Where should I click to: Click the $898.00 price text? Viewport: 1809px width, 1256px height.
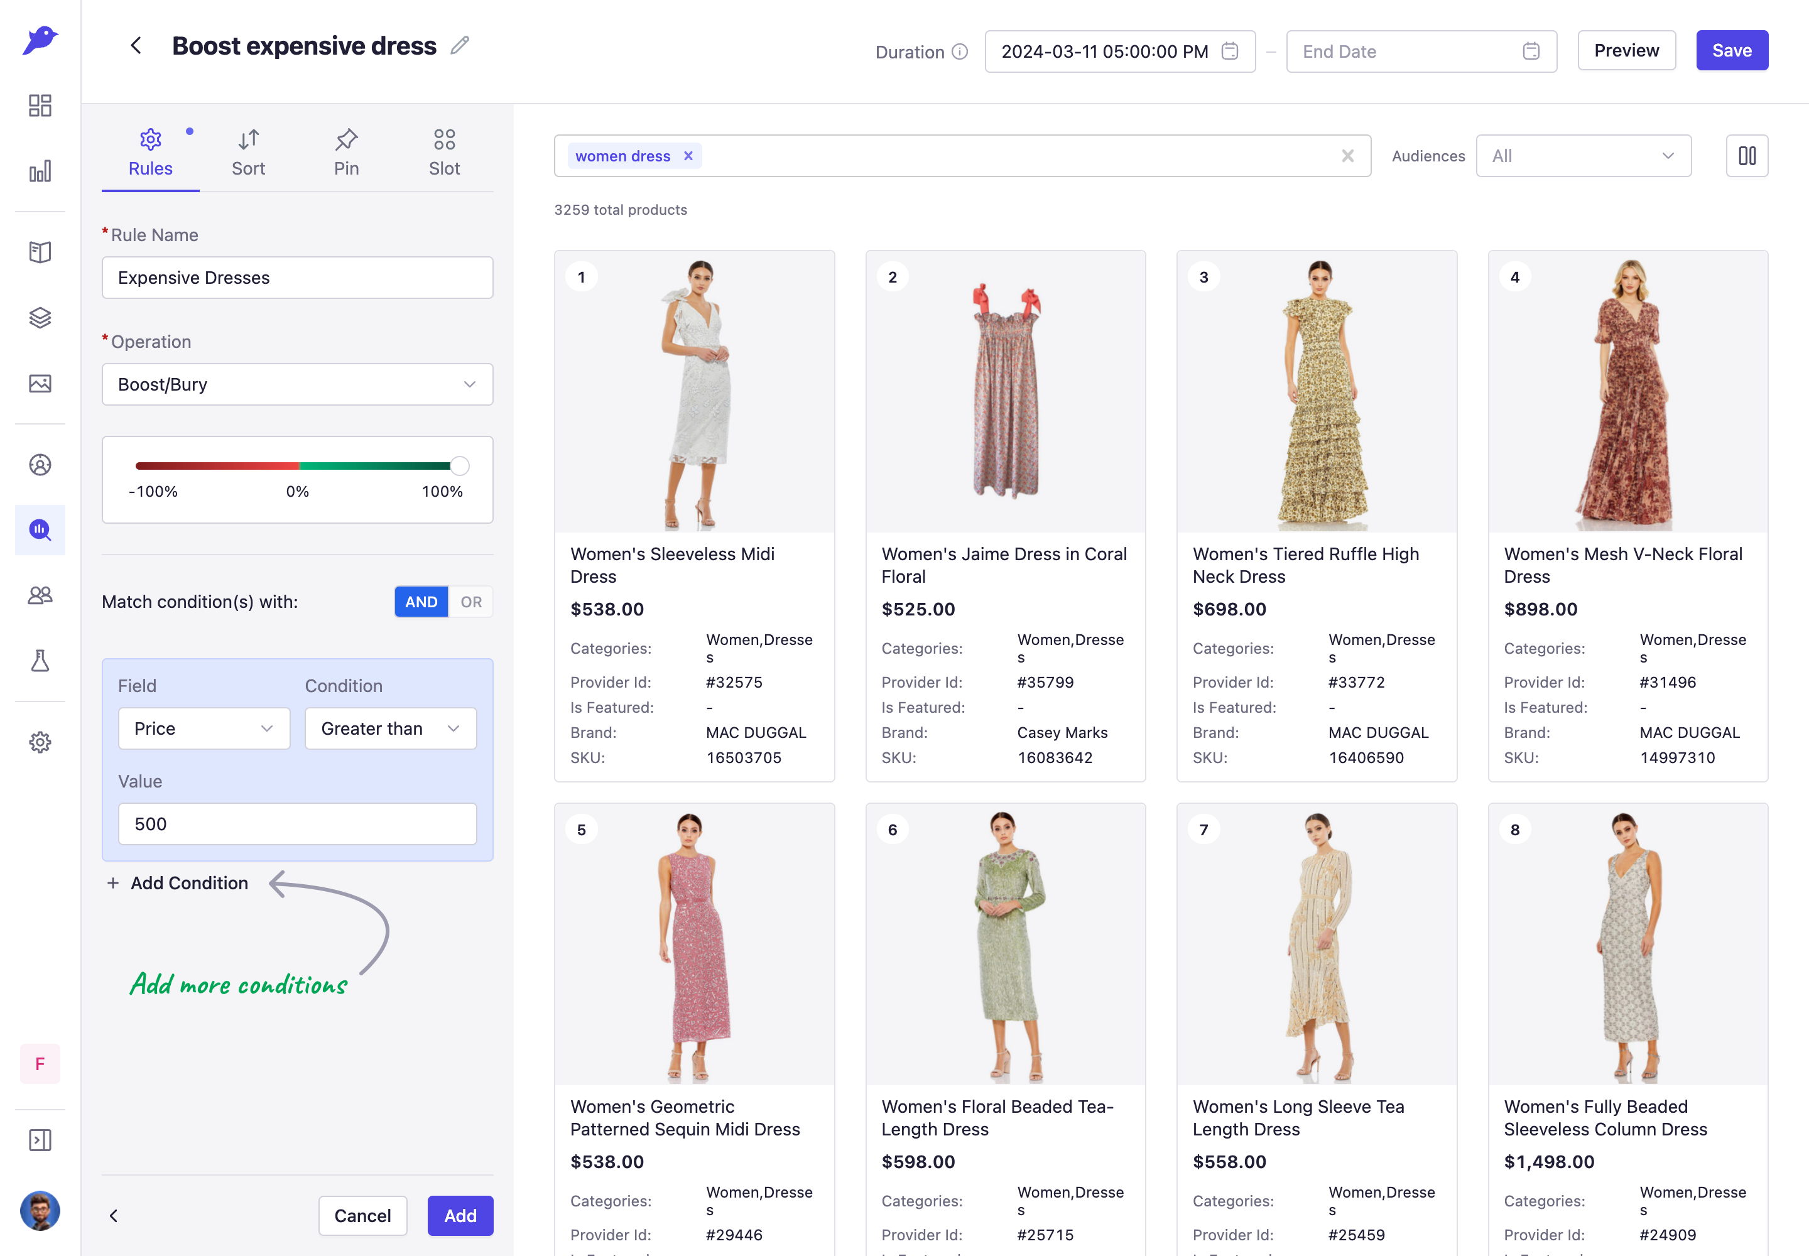tap(1541, 609)
